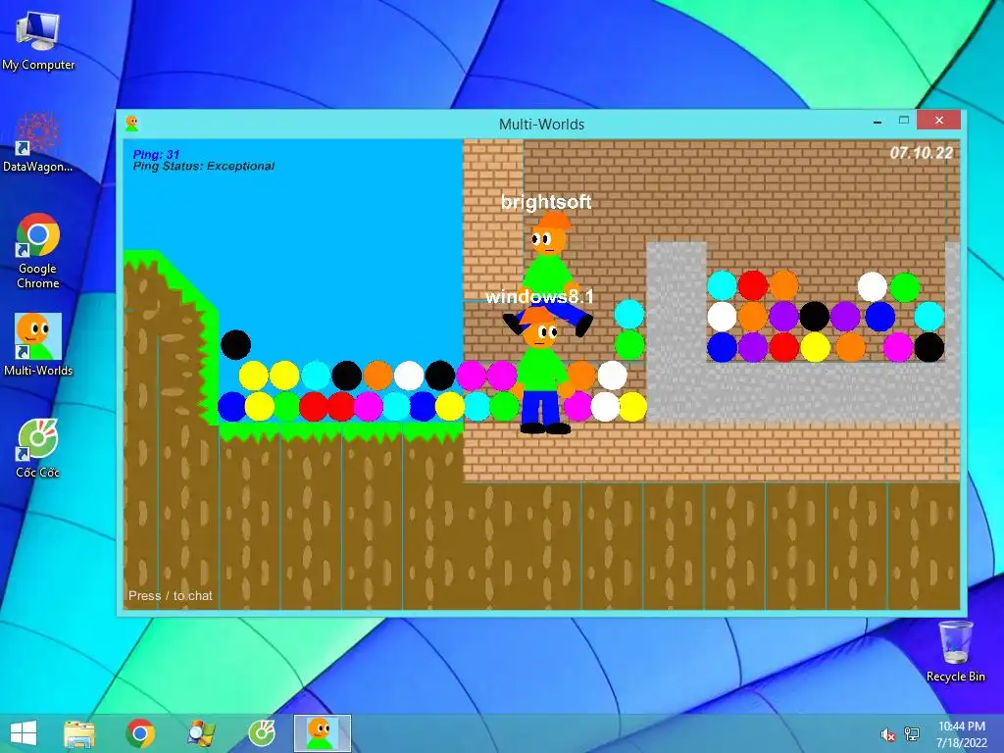The height and width of the screenshot is (753, 1004).
Task: Click the brightsoft name label
Action: pos(546,202)
